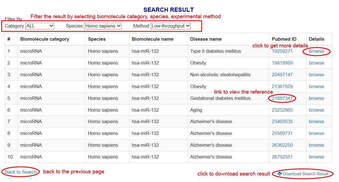Open Pubmed ID 19259271 reference
Viewport: 339px width, 182px height.
click(x=282, y=51)
